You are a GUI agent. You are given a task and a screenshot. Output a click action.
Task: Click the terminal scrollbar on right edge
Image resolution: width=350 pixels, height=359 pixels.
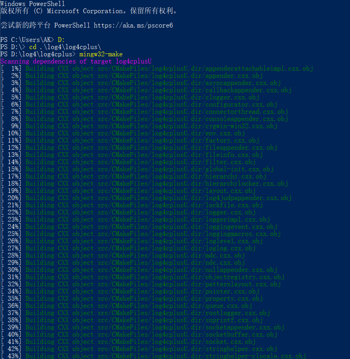pyautogui.click(x=348, y=180)
